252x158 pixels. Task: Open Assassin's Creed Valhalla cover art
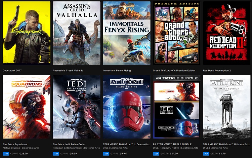pos(77,33)
